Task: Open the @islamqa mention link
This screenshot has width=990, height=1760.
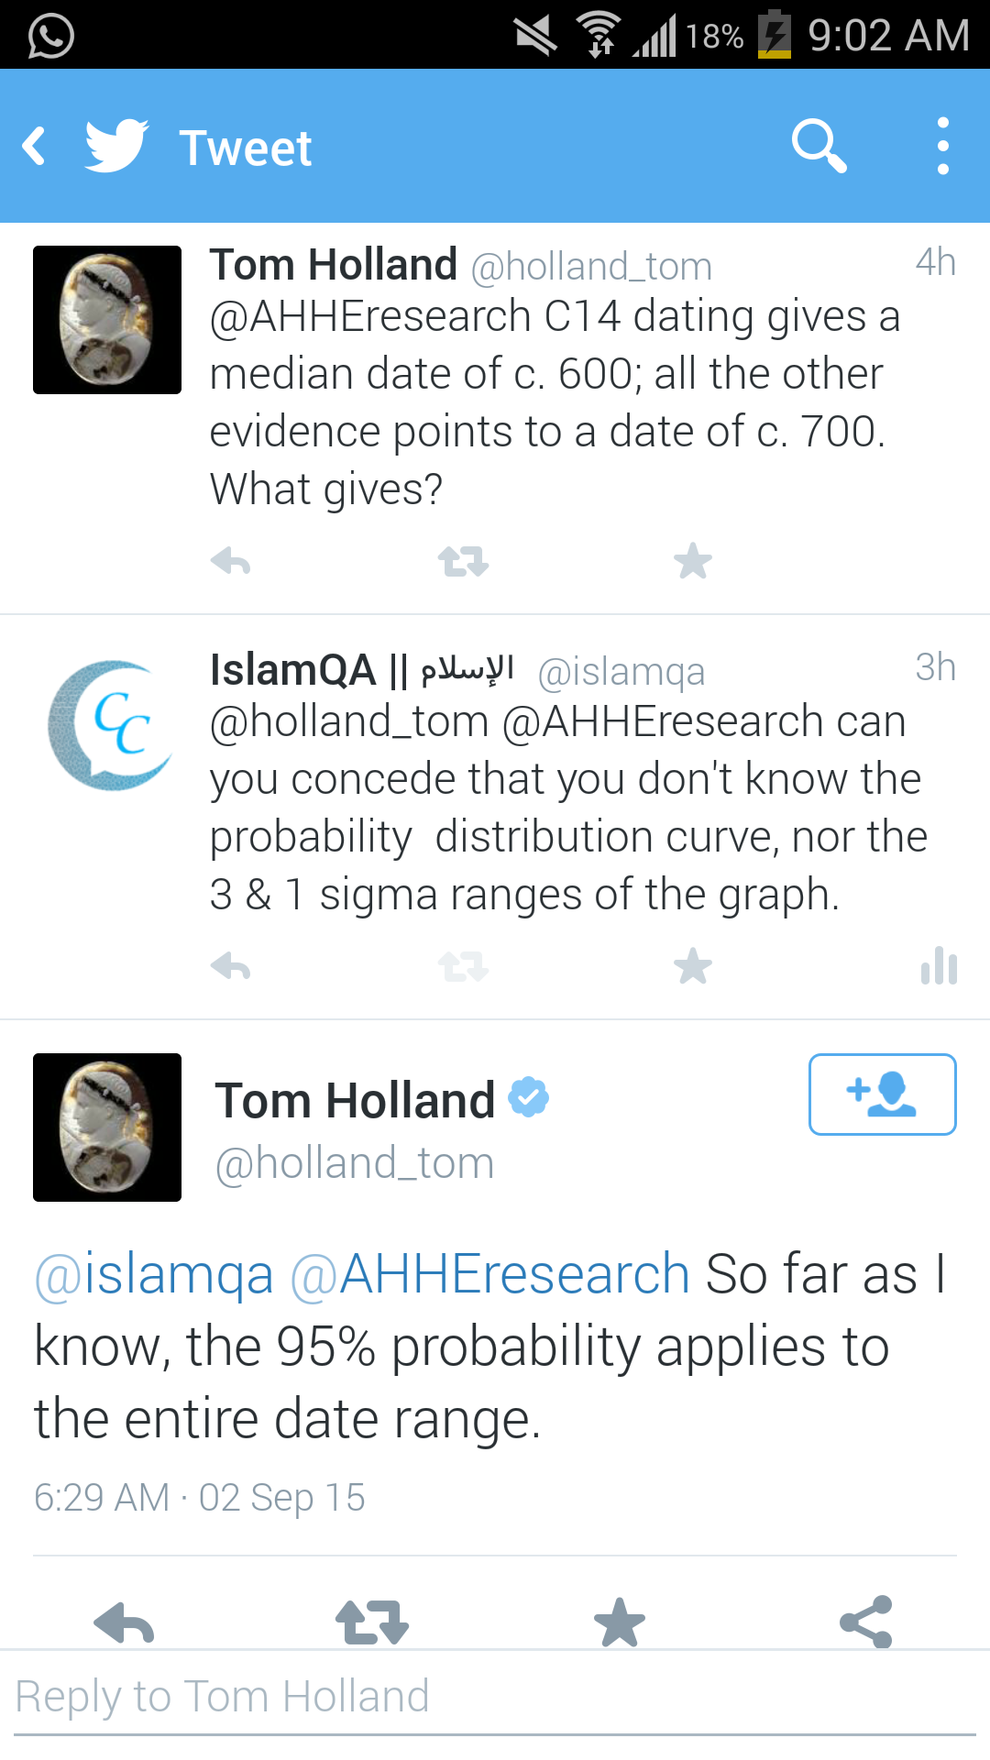Action: [x=154, y=1274]
